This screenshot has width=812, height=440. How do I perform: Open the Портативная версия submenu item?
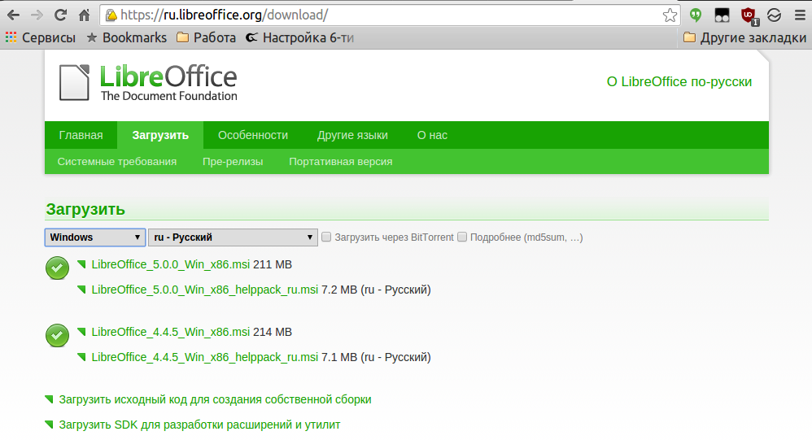click(340, 162)
